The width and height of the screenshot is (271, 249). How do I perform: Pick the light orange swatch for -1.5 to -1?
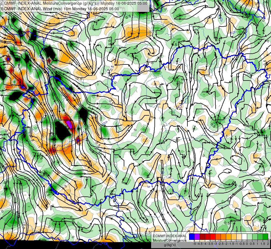tap(234, 237)
